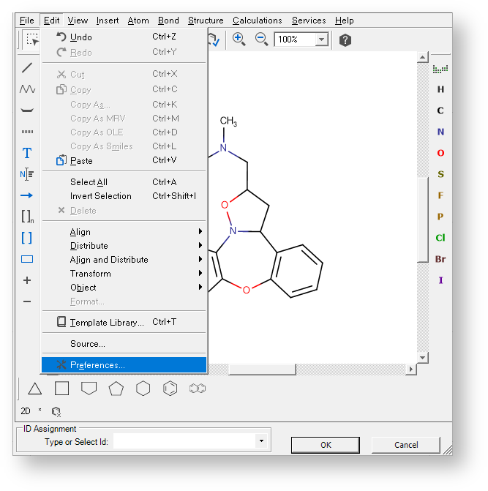
Task: Open the help question mark icon
Action: coord(345,40)
